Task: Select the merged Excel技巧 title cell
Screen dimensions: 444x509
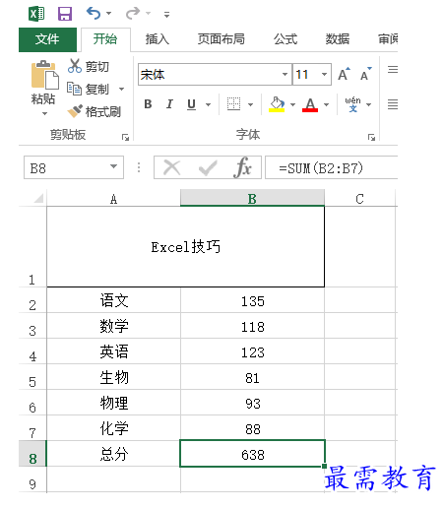Action: coord(185,247)
